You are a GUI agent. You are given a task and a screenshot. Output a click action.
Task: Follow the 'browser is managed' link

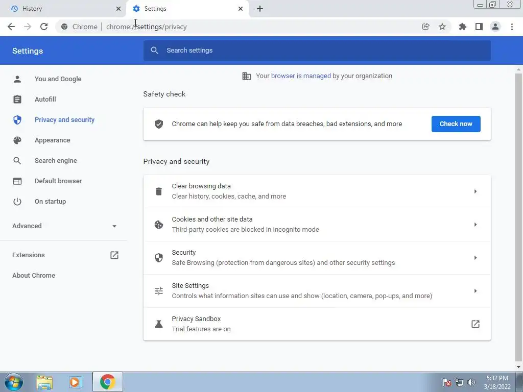point(301,76)
